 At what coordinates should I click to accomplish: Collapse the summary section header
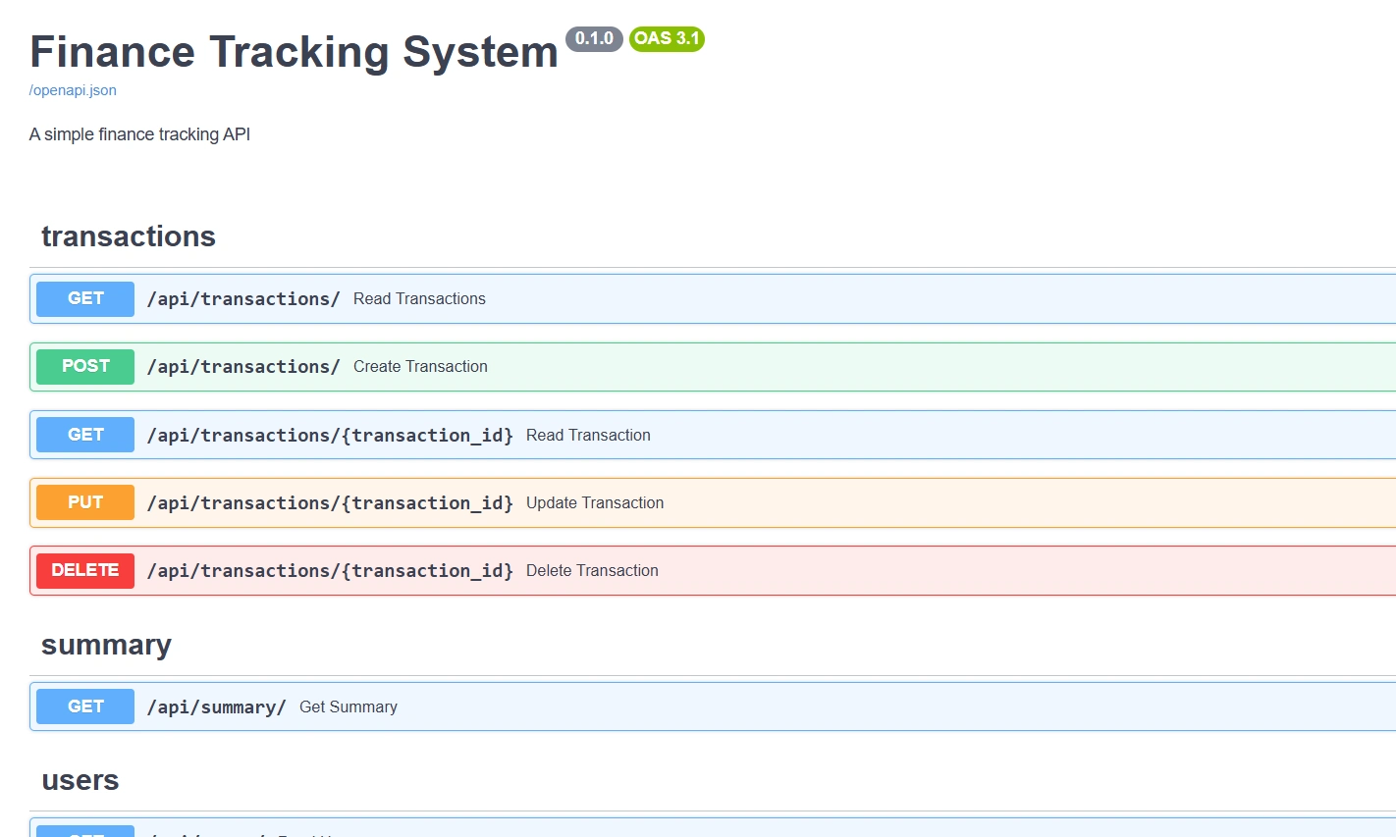(106, 645)
